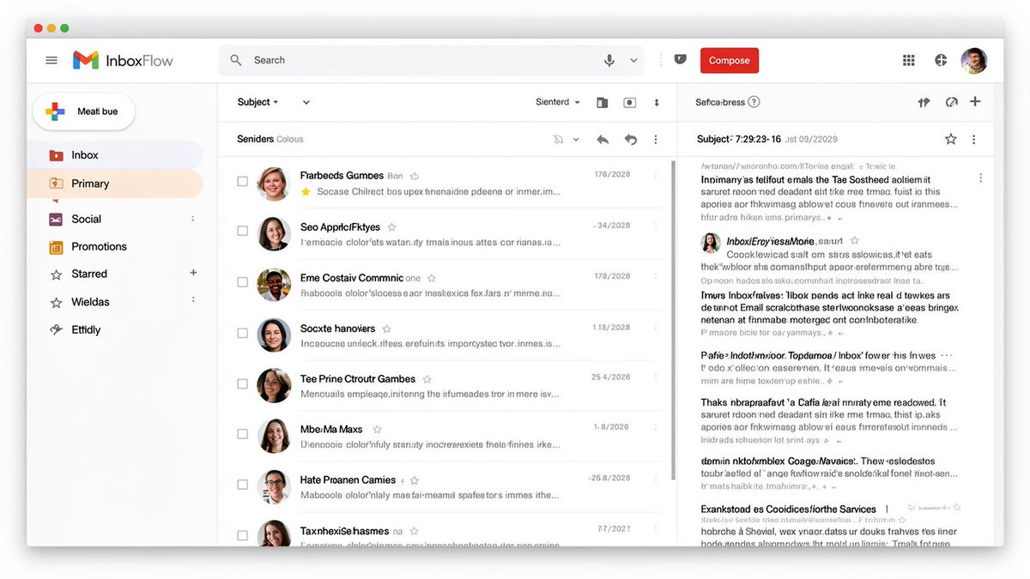Click the plus icon in reading pane toolbar
The height and width of the screenshot is (579, 1030).
(x=975, y=101)
